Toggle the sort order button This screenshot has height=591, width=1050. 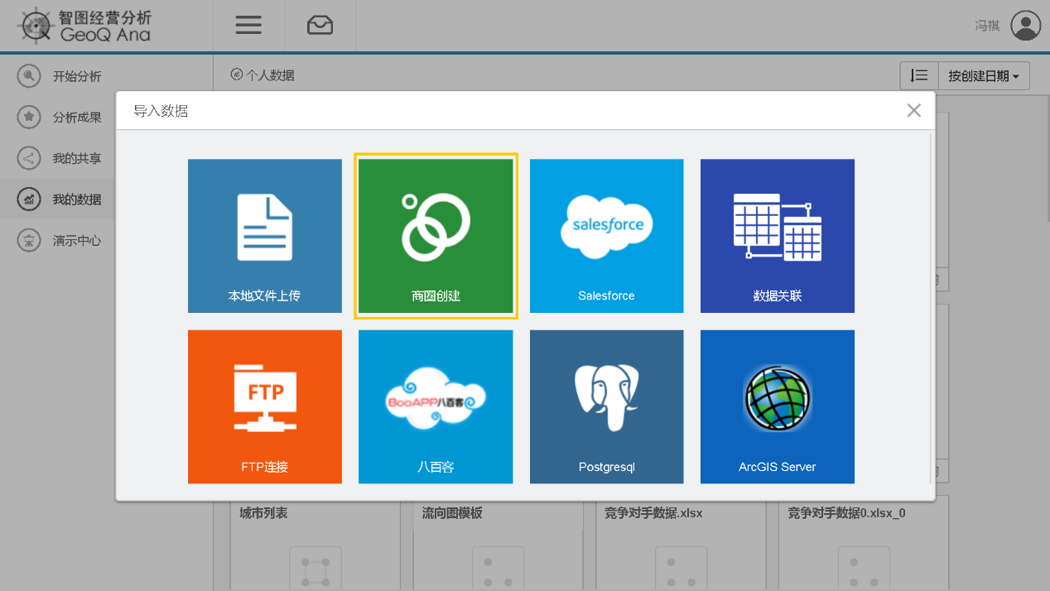[919, 76]
